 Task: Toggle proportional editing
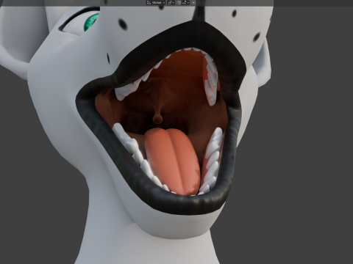pyautogui.click(x=193, y=3)
